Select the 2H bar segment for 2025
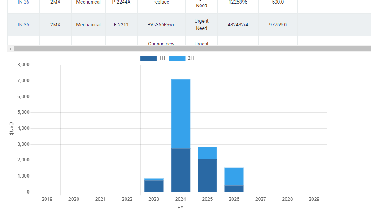The height and width of the screenshot is (218, 371). click(x=207, y=153)
